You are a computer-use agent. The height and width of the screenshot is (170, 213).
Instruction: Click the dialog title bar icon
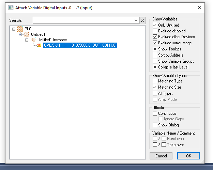(x=11, y=7)
